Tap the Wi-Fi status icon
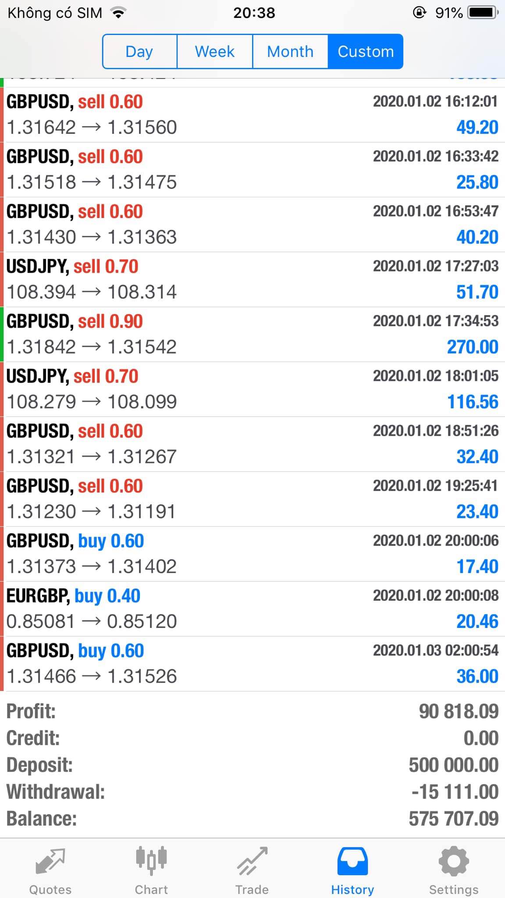 coord(117,13)
